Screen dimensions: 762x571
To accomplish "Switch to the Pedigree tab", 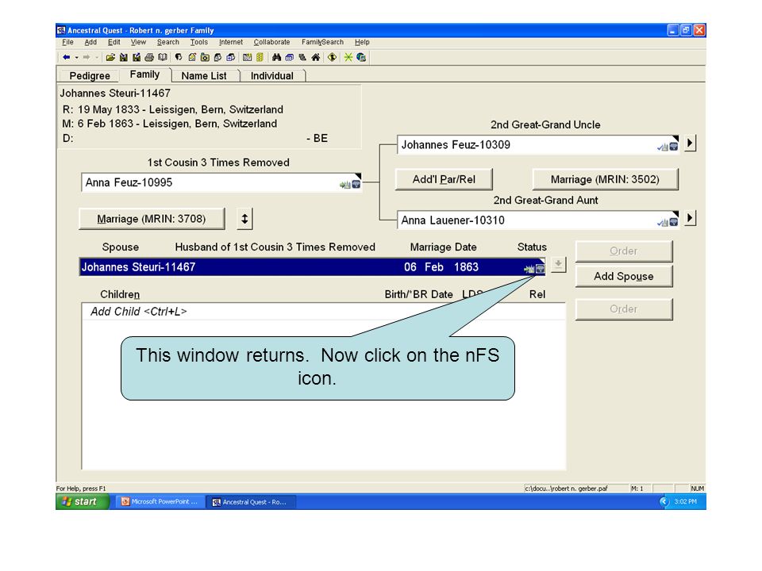I will 90,76.
